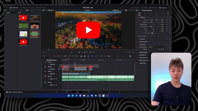The width and height of the screenshot is (198, 111).
Task: Toggle the Position lock icon
Action: point(88,56)
